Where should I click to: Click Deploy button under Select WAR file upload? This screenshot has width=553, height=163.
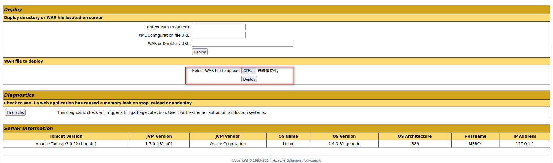tap(249, 79)
